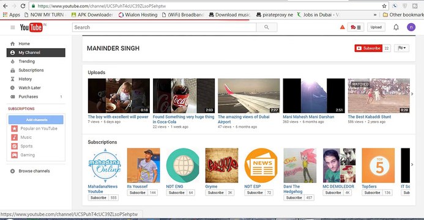Click the Add channels button
424x220 pixels.
pyautogui.click(x=36, y=120)
